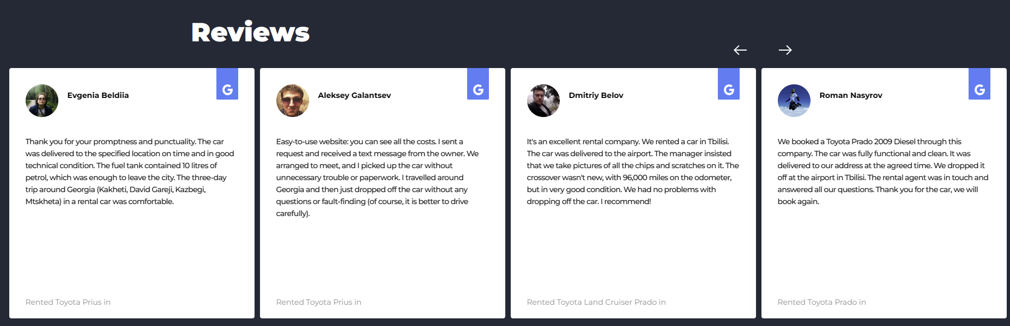This screenshot has height=326, width=1010.
Task: Click "Rented Toyota Prius in" under Aleksey's review
Action: tap(319, 302)
